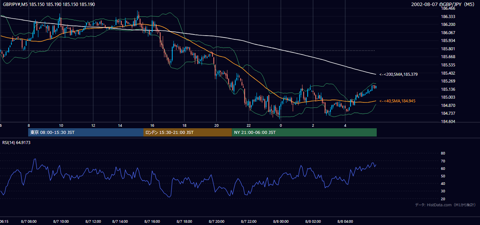Screen dimensions: 480x225
Task: Click the 14 hour mark under the candle chart
Action: click(120, 126)
